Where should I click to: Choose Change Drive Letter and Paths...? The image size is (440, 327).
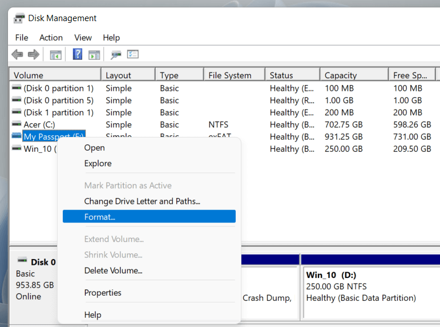[142, 201]
